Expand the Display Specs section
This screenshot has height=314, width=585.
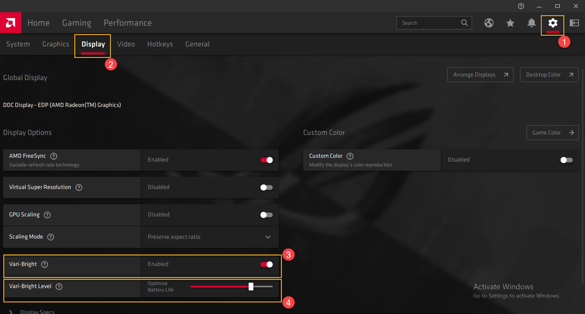coord(11,312)
